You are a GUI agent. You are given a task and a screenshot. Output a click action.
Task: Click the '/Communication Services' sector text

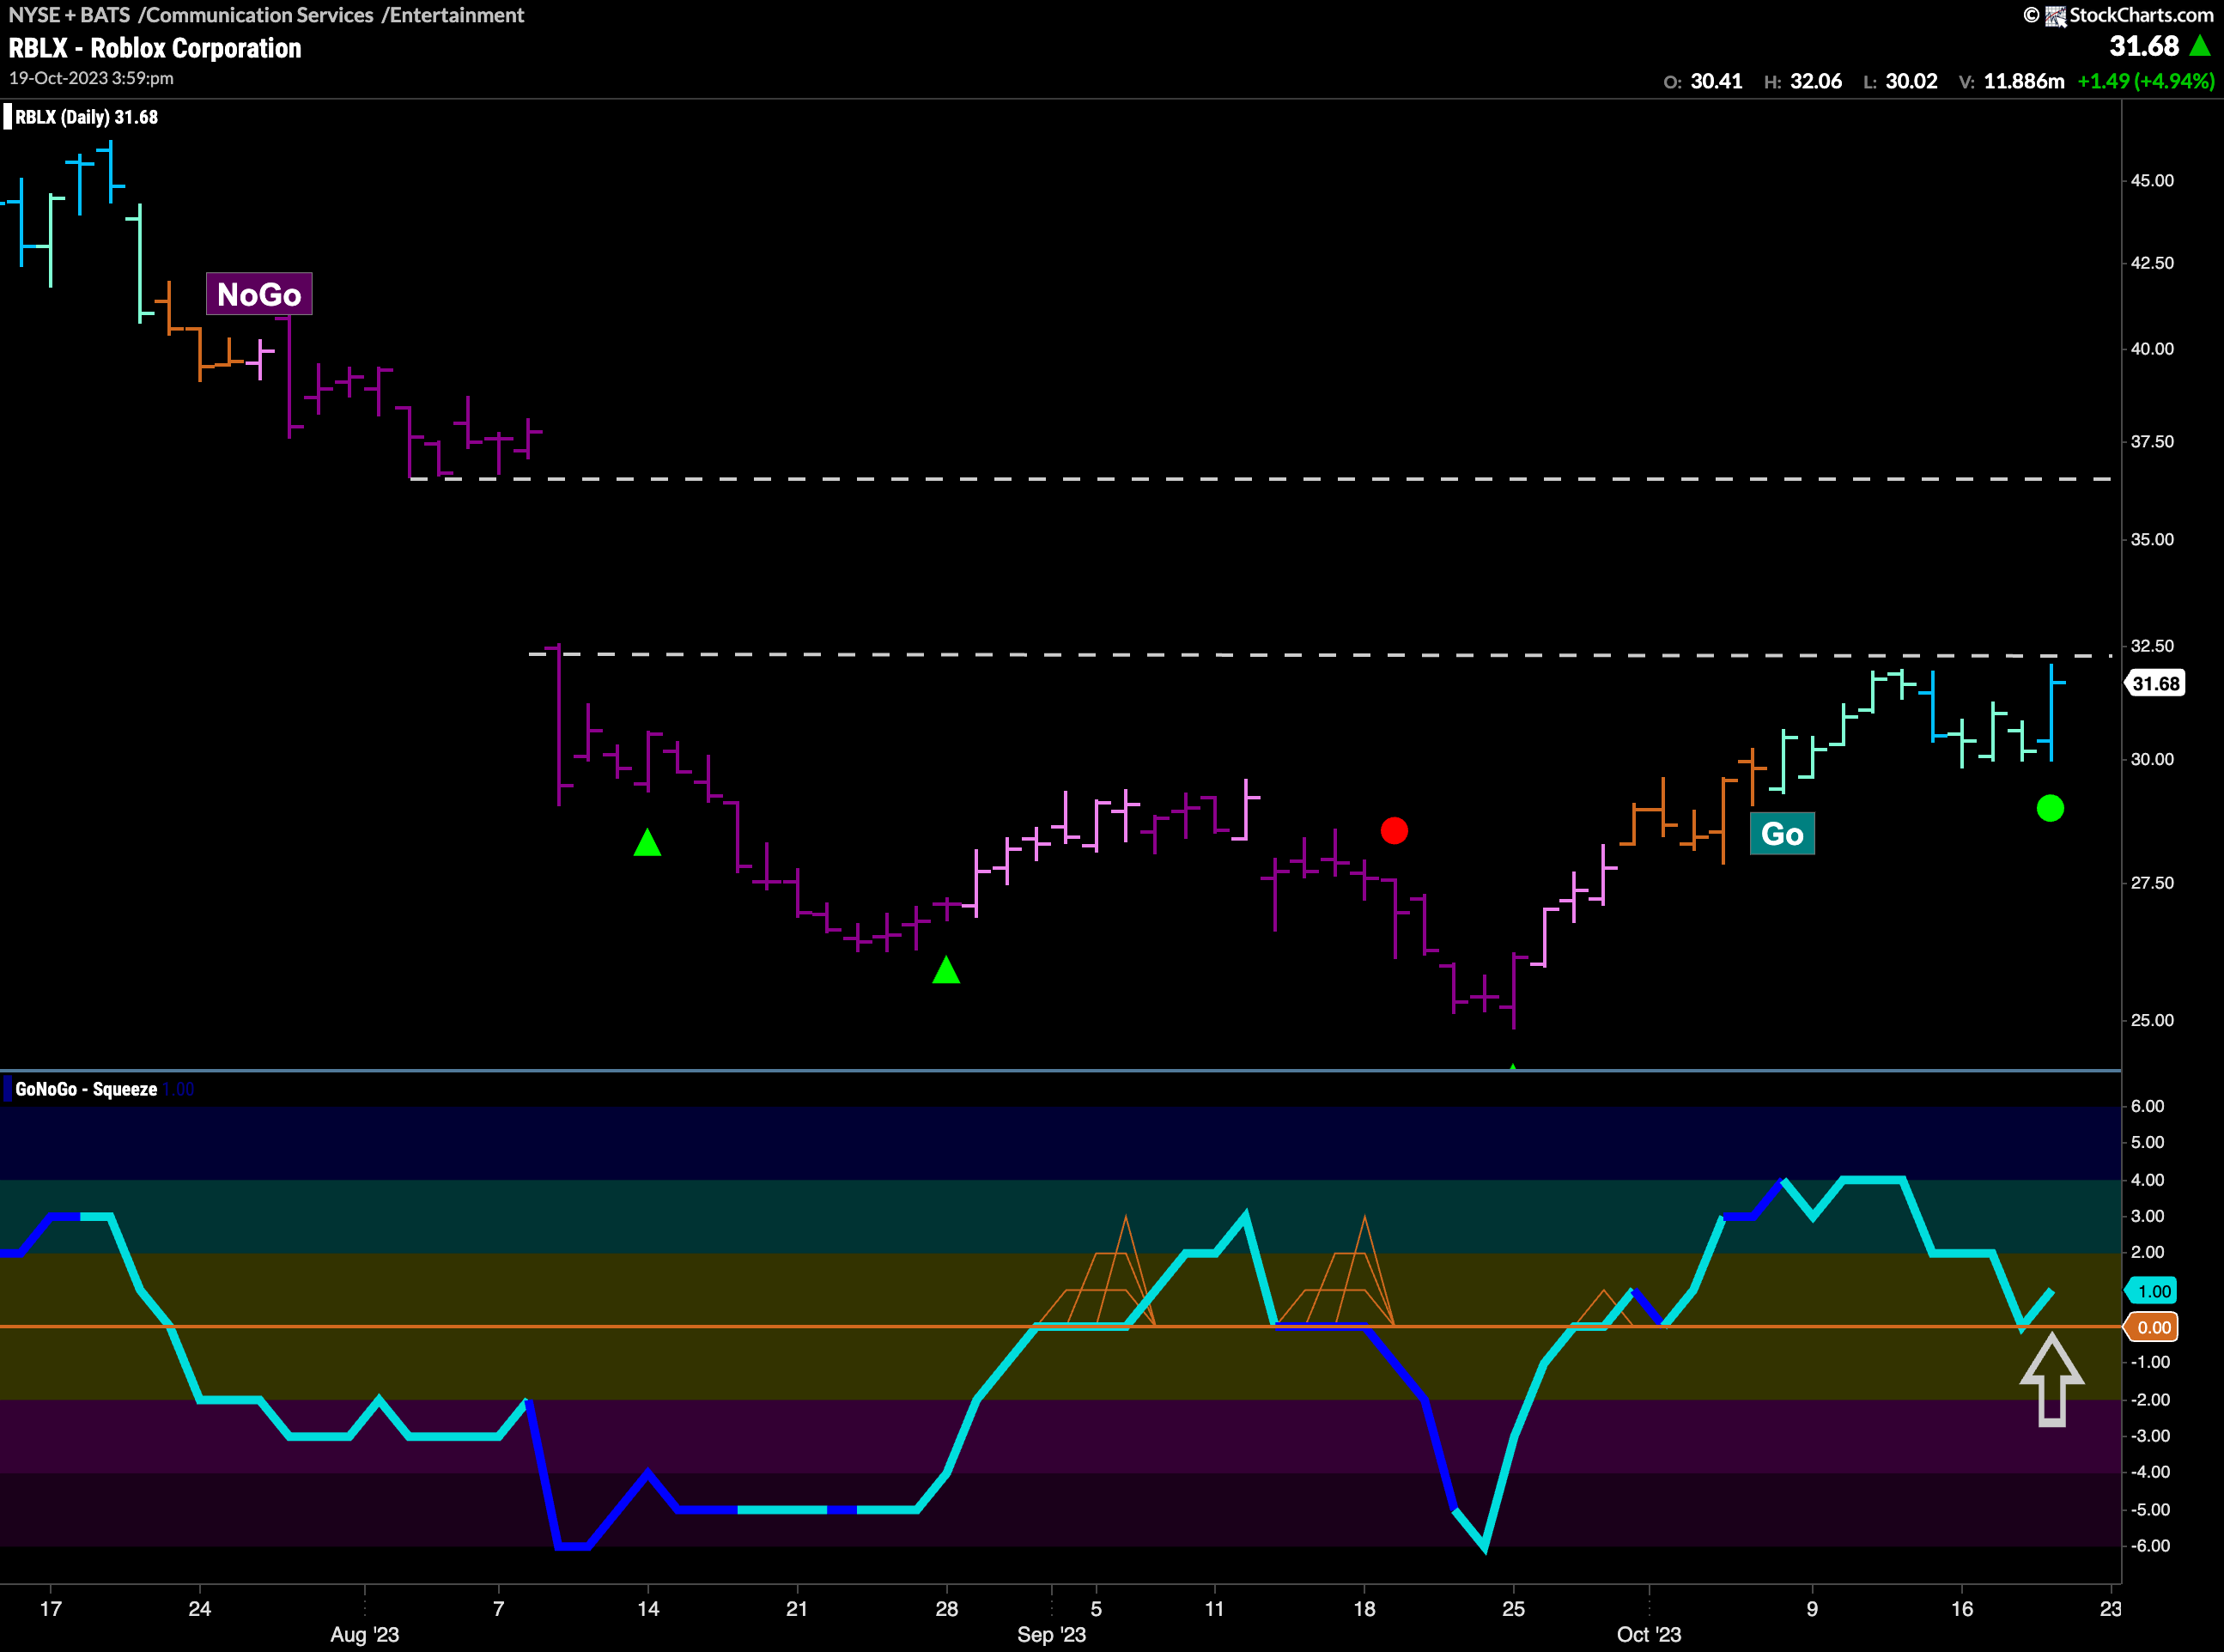pyautogui.click(x=256, y=15)
